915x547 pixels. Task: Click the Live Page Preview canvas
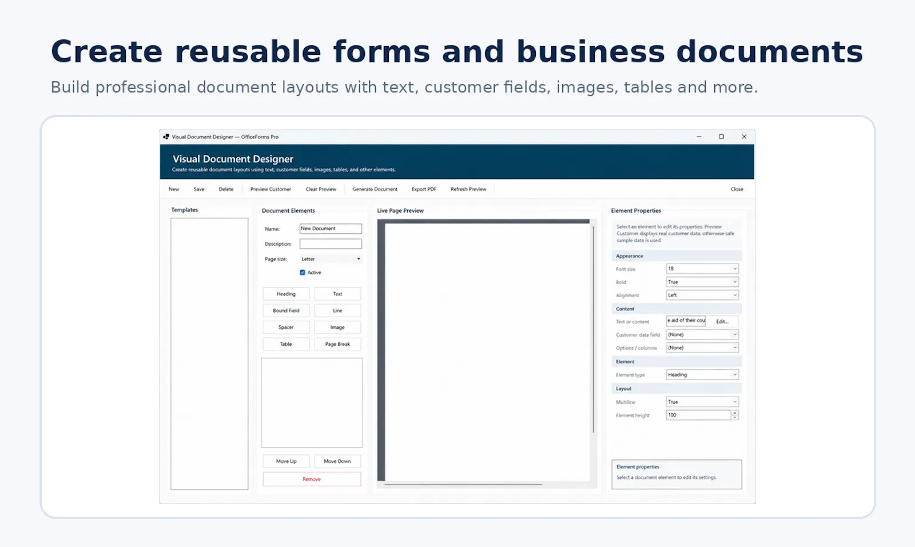click(487, 352)
